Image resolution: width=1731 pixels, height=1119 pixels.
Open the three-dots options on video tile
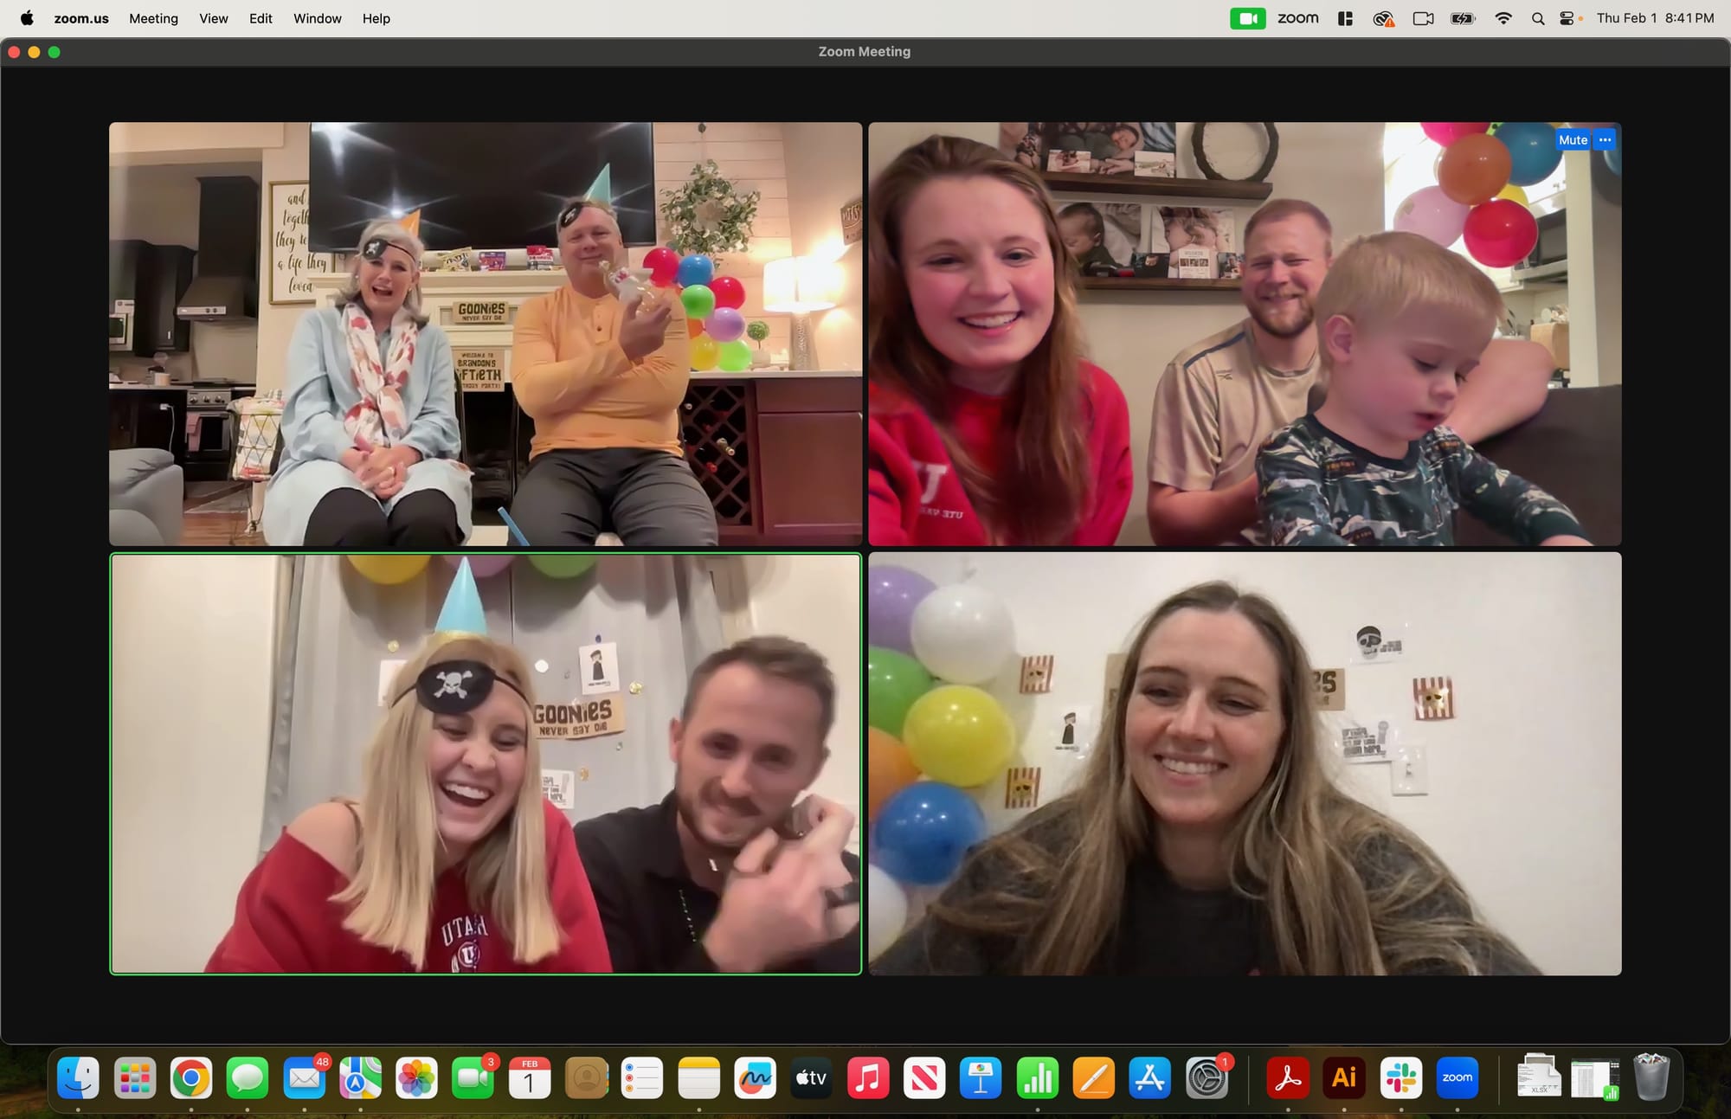tap(1606, 140)
